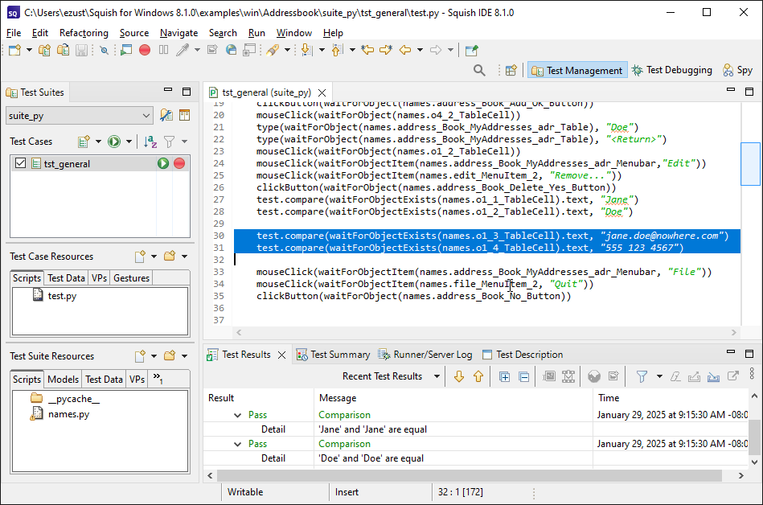Record tst_general using red circle in list

click(x=179, y=163)
